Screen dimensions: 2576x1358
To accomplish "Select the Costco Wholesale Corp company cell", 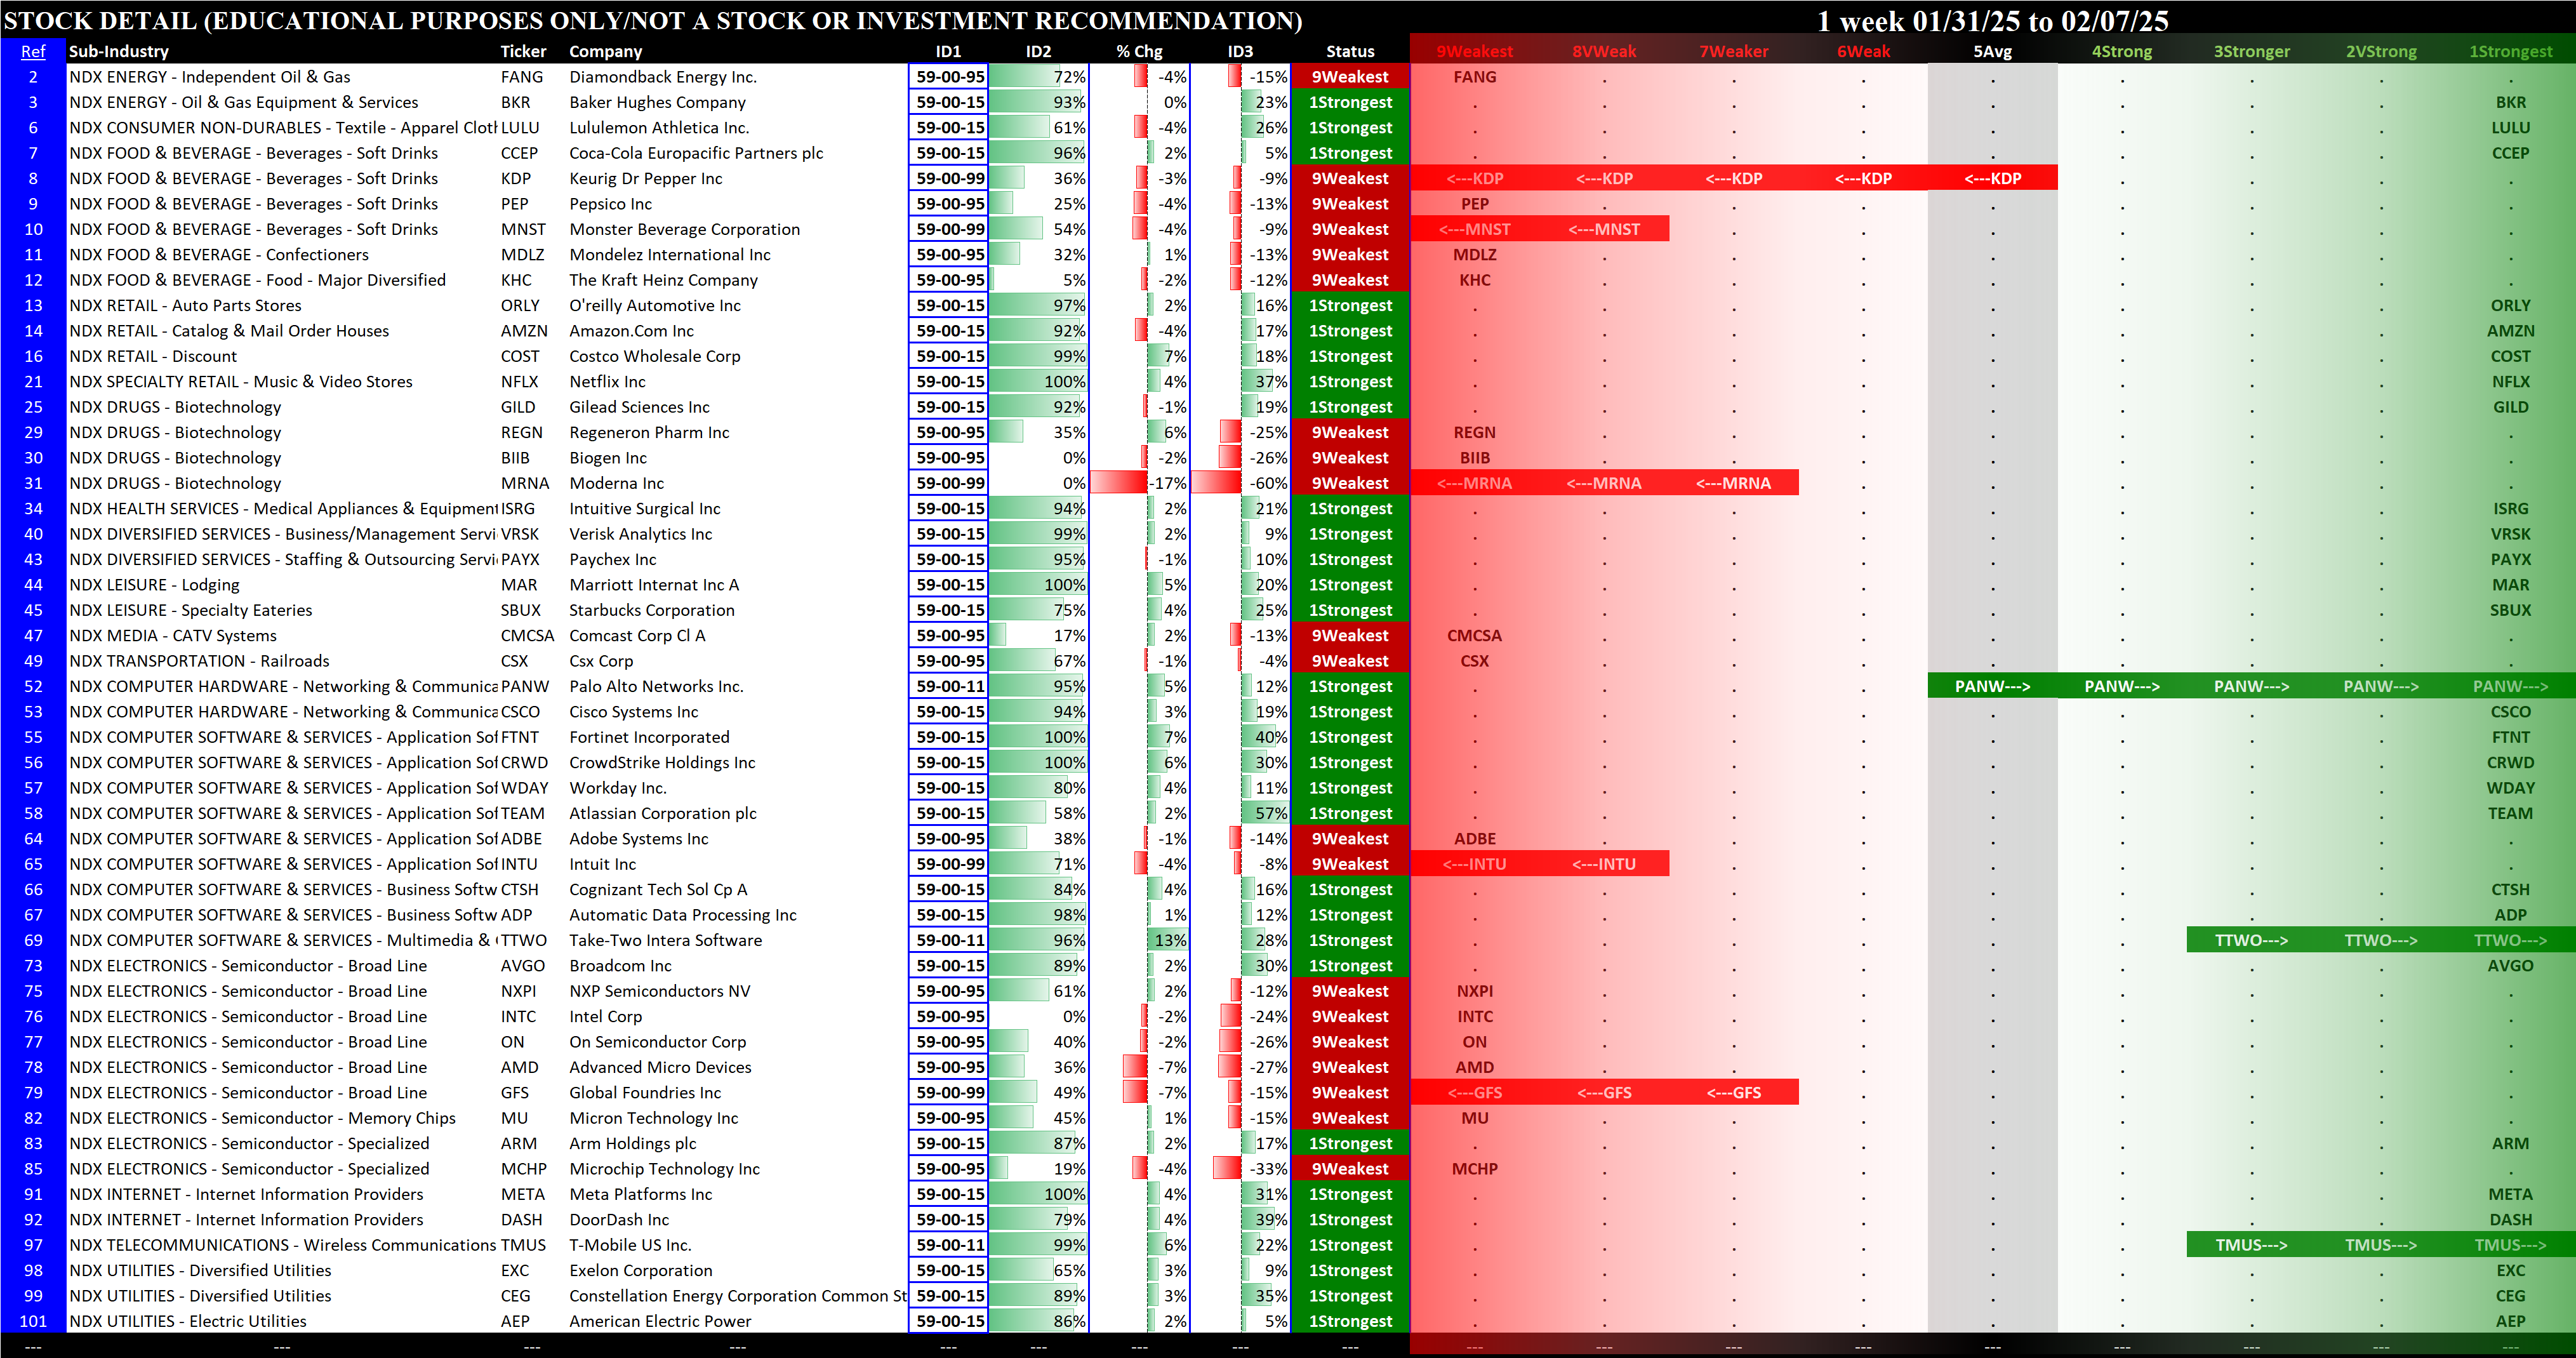I will coord(655,356).
